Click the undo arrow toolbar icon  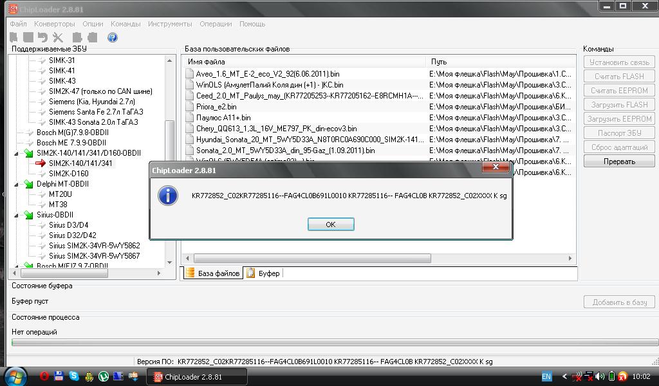pyautogui.click(x=42, y=38)
